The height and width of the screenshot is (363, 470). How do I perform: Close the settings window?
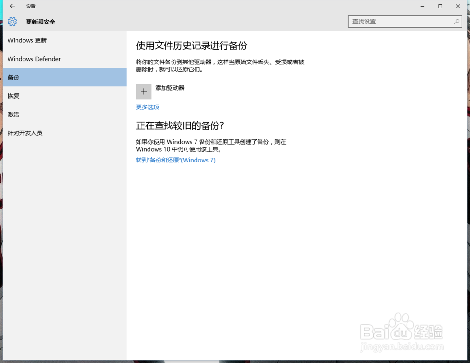[x=458, y=6]
